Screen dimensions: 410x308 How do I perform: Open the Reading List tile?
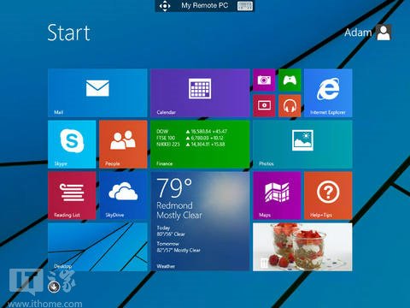point(72,195)
